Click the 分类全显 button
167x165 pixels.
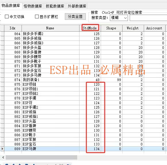pos(75,17)
